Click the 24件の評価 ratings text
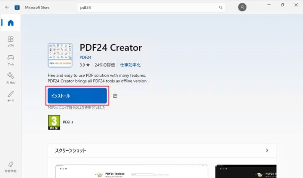The image size is (303, 178). tap(105, 65)
